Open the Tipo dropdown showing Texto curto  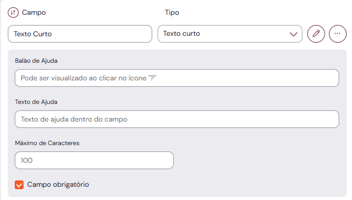coord(230,34)
